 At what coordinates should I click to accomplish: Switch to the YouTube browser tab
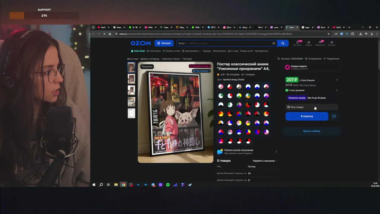click(x=103, y=27)
